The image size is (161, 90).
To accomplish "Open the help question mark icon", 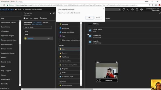I will point(141,9).
